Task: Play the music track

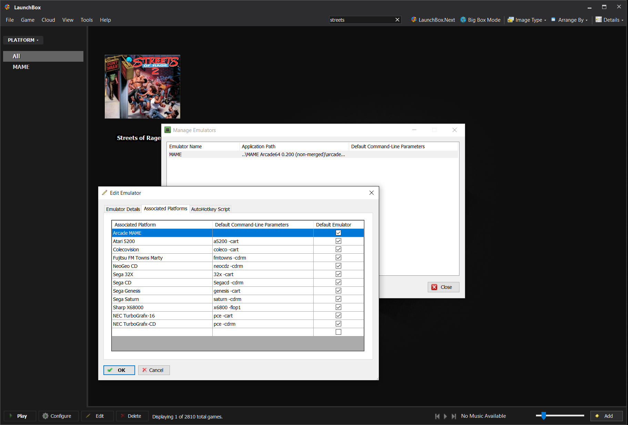Action: click(x=445, y=416)
